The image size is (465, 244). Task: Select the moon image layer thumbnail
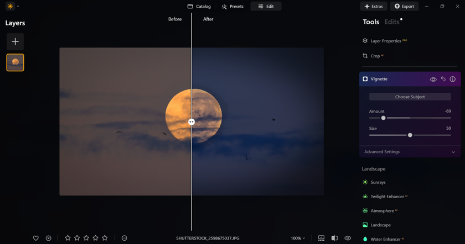pyautogui.click(x=15, y=62)
